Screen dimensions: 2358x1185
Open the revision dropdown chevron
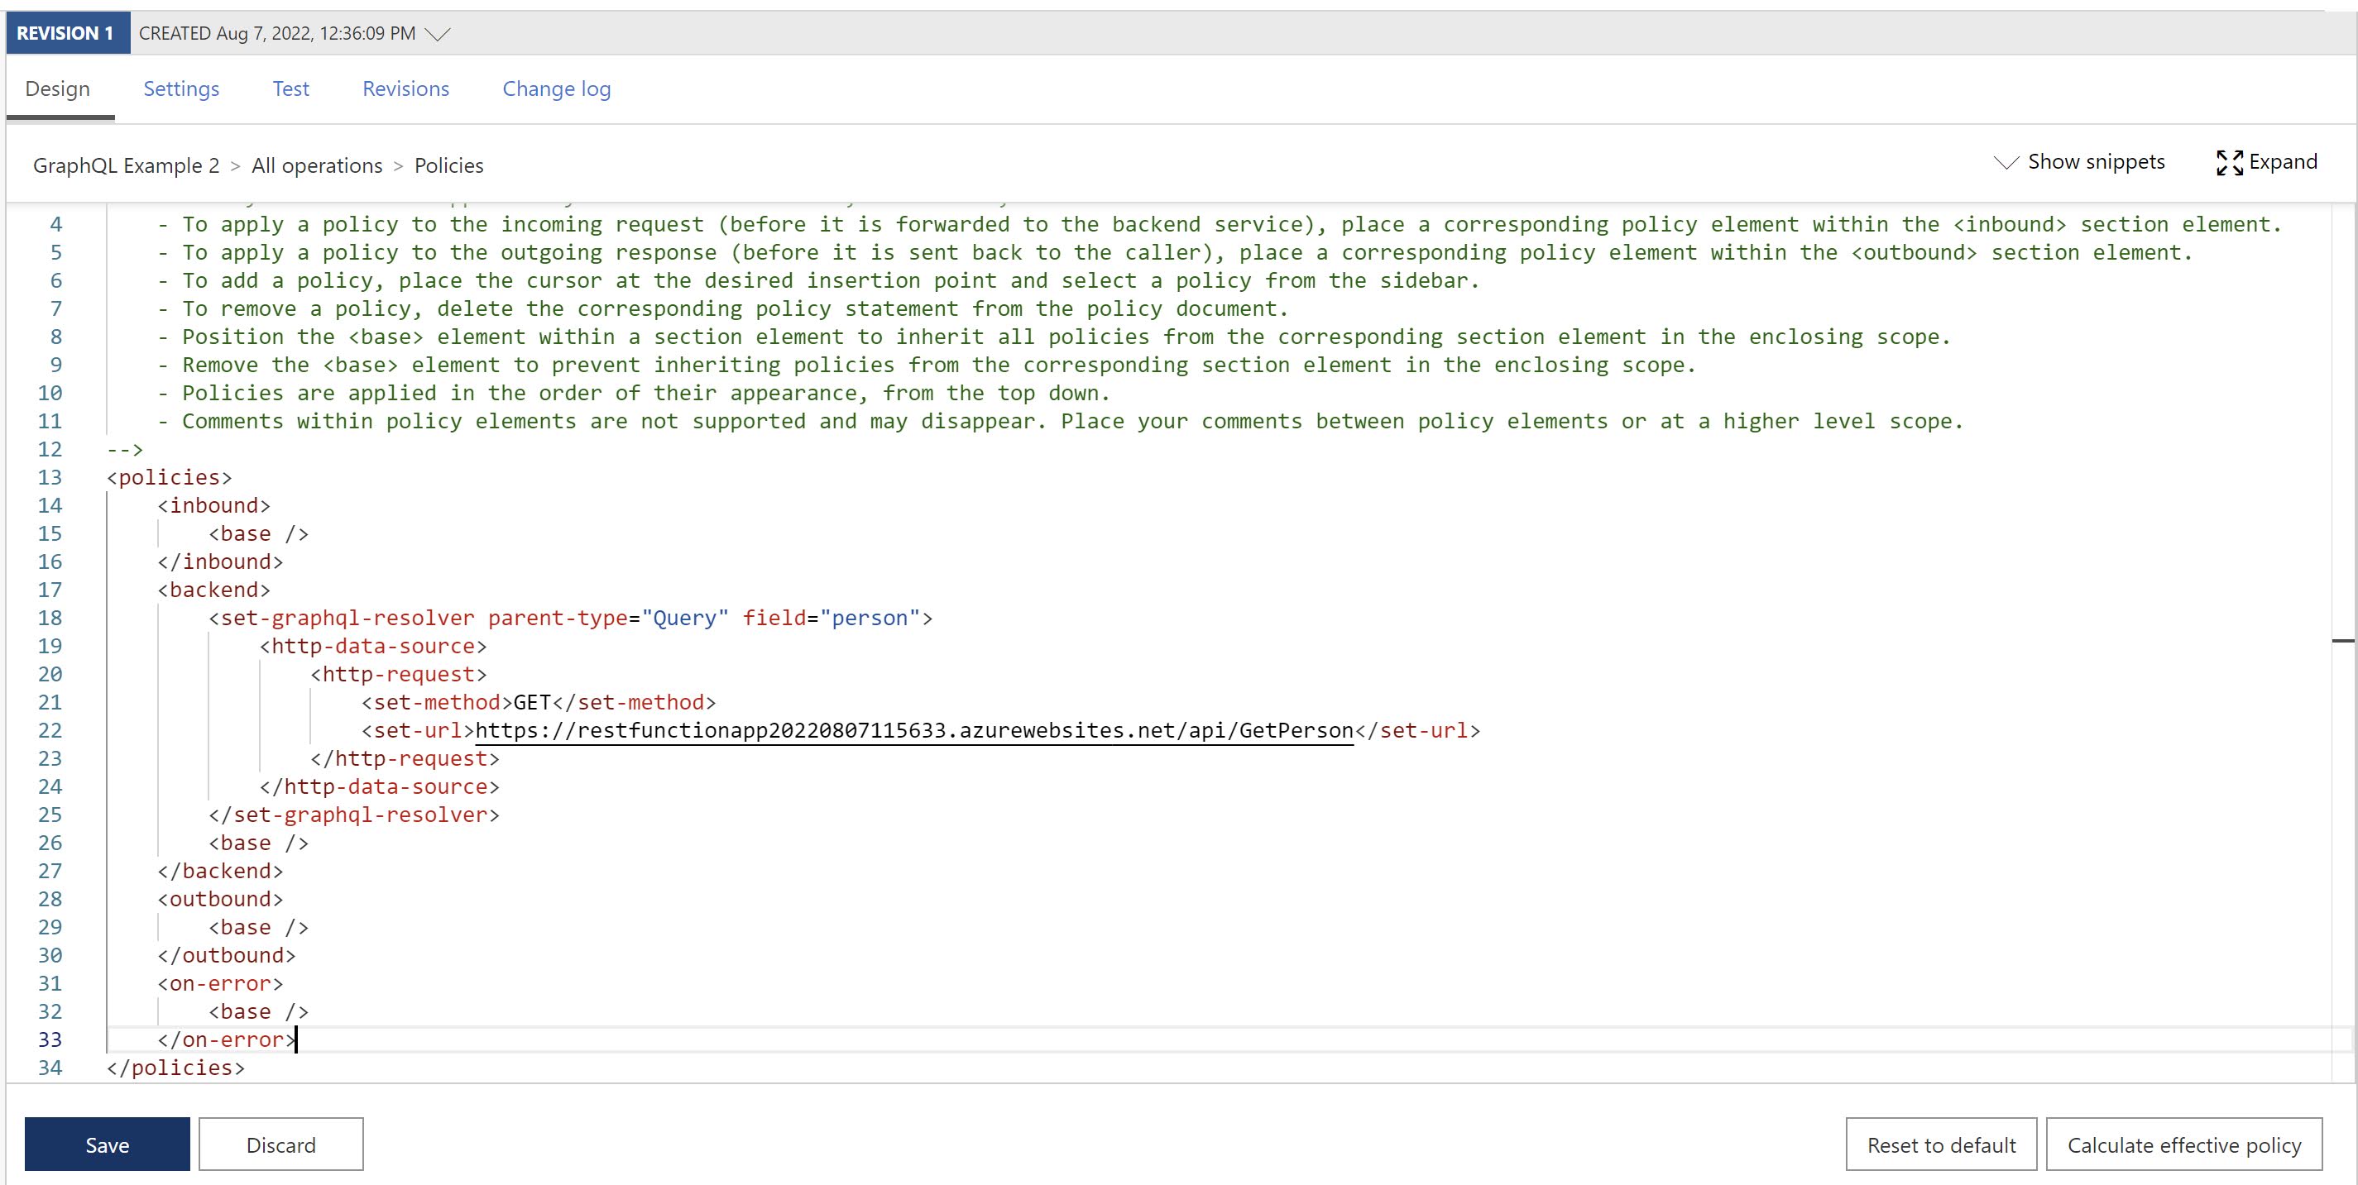point(439,34)
